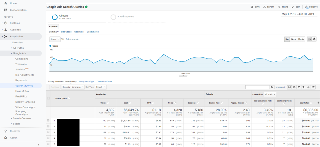The width and height of the screenshot is (320, 147).
Task: Tick the checkbox for row 3
Action: pos(48,132)
